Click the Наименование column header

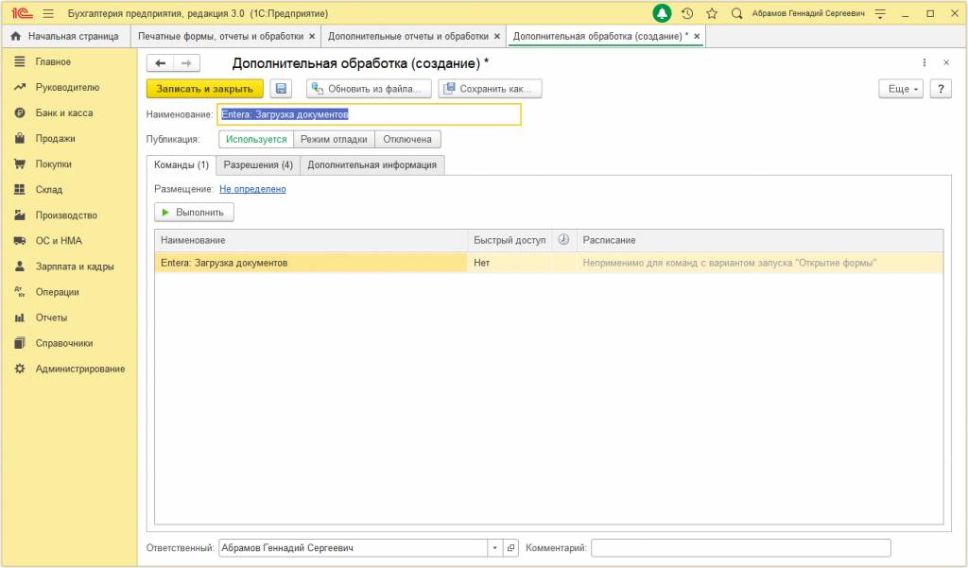point(311,240)
